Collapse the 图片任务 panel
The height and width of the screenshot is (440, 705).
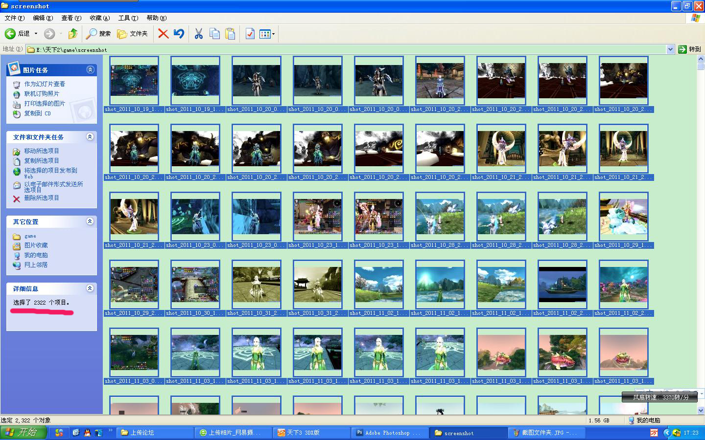[x=90, y=70]
